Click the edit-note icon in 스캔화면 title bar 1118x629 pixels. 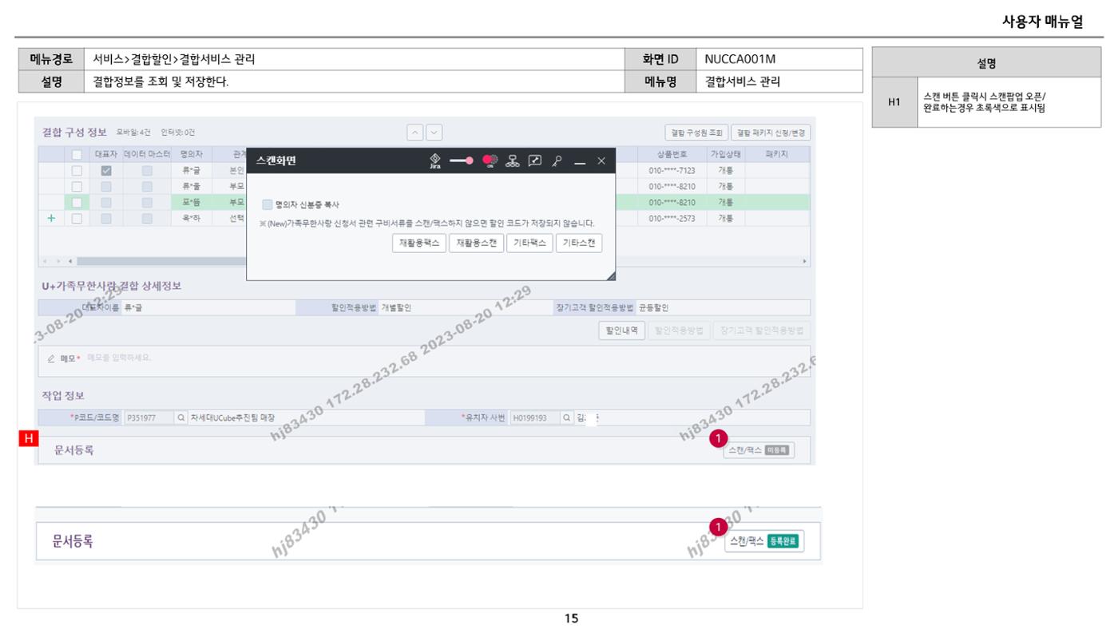[x=537, y=160]
